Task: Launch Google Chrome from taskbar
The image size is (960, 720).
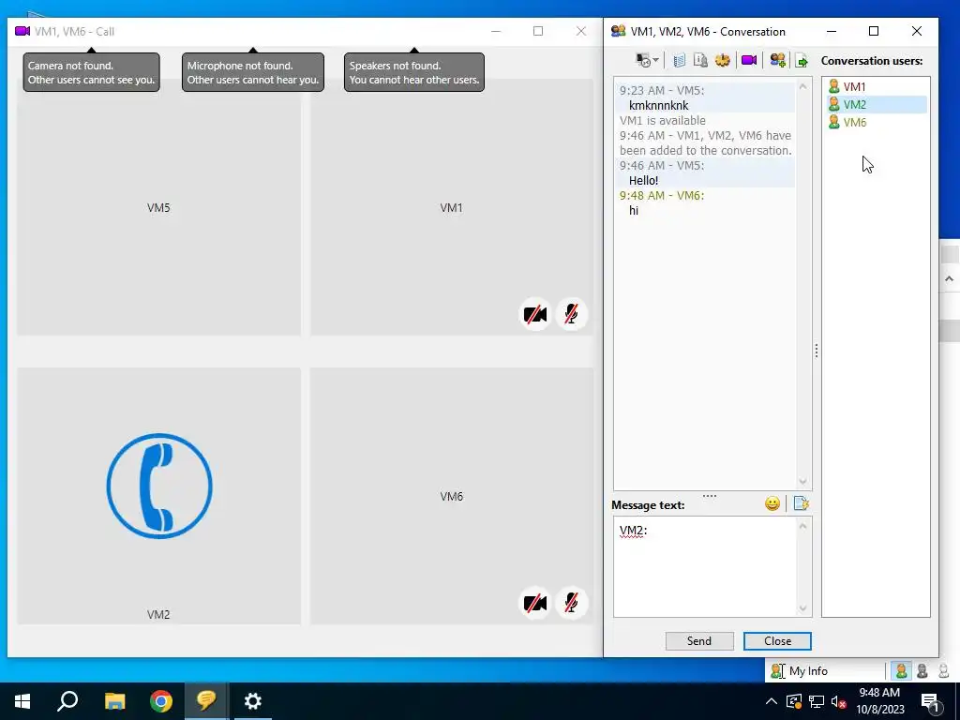Action: pos(161,701)
